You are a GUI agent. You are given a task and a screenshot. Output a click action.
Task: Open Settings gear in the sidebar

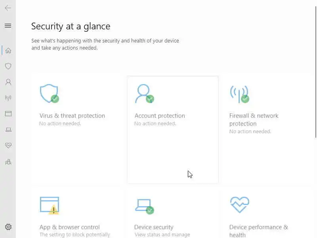[x=8, y=227]
